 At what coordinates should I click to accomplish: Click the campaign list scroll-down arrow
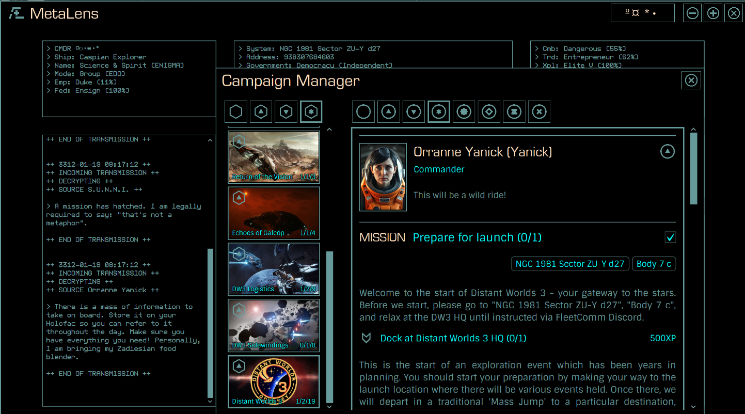click(x=329, y=407)
